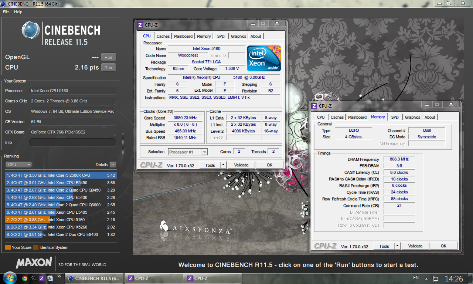Click Validate in the Memory-tab CPU-Z window
The height and width of the screenshot is (284, 473).
(415, 246)
